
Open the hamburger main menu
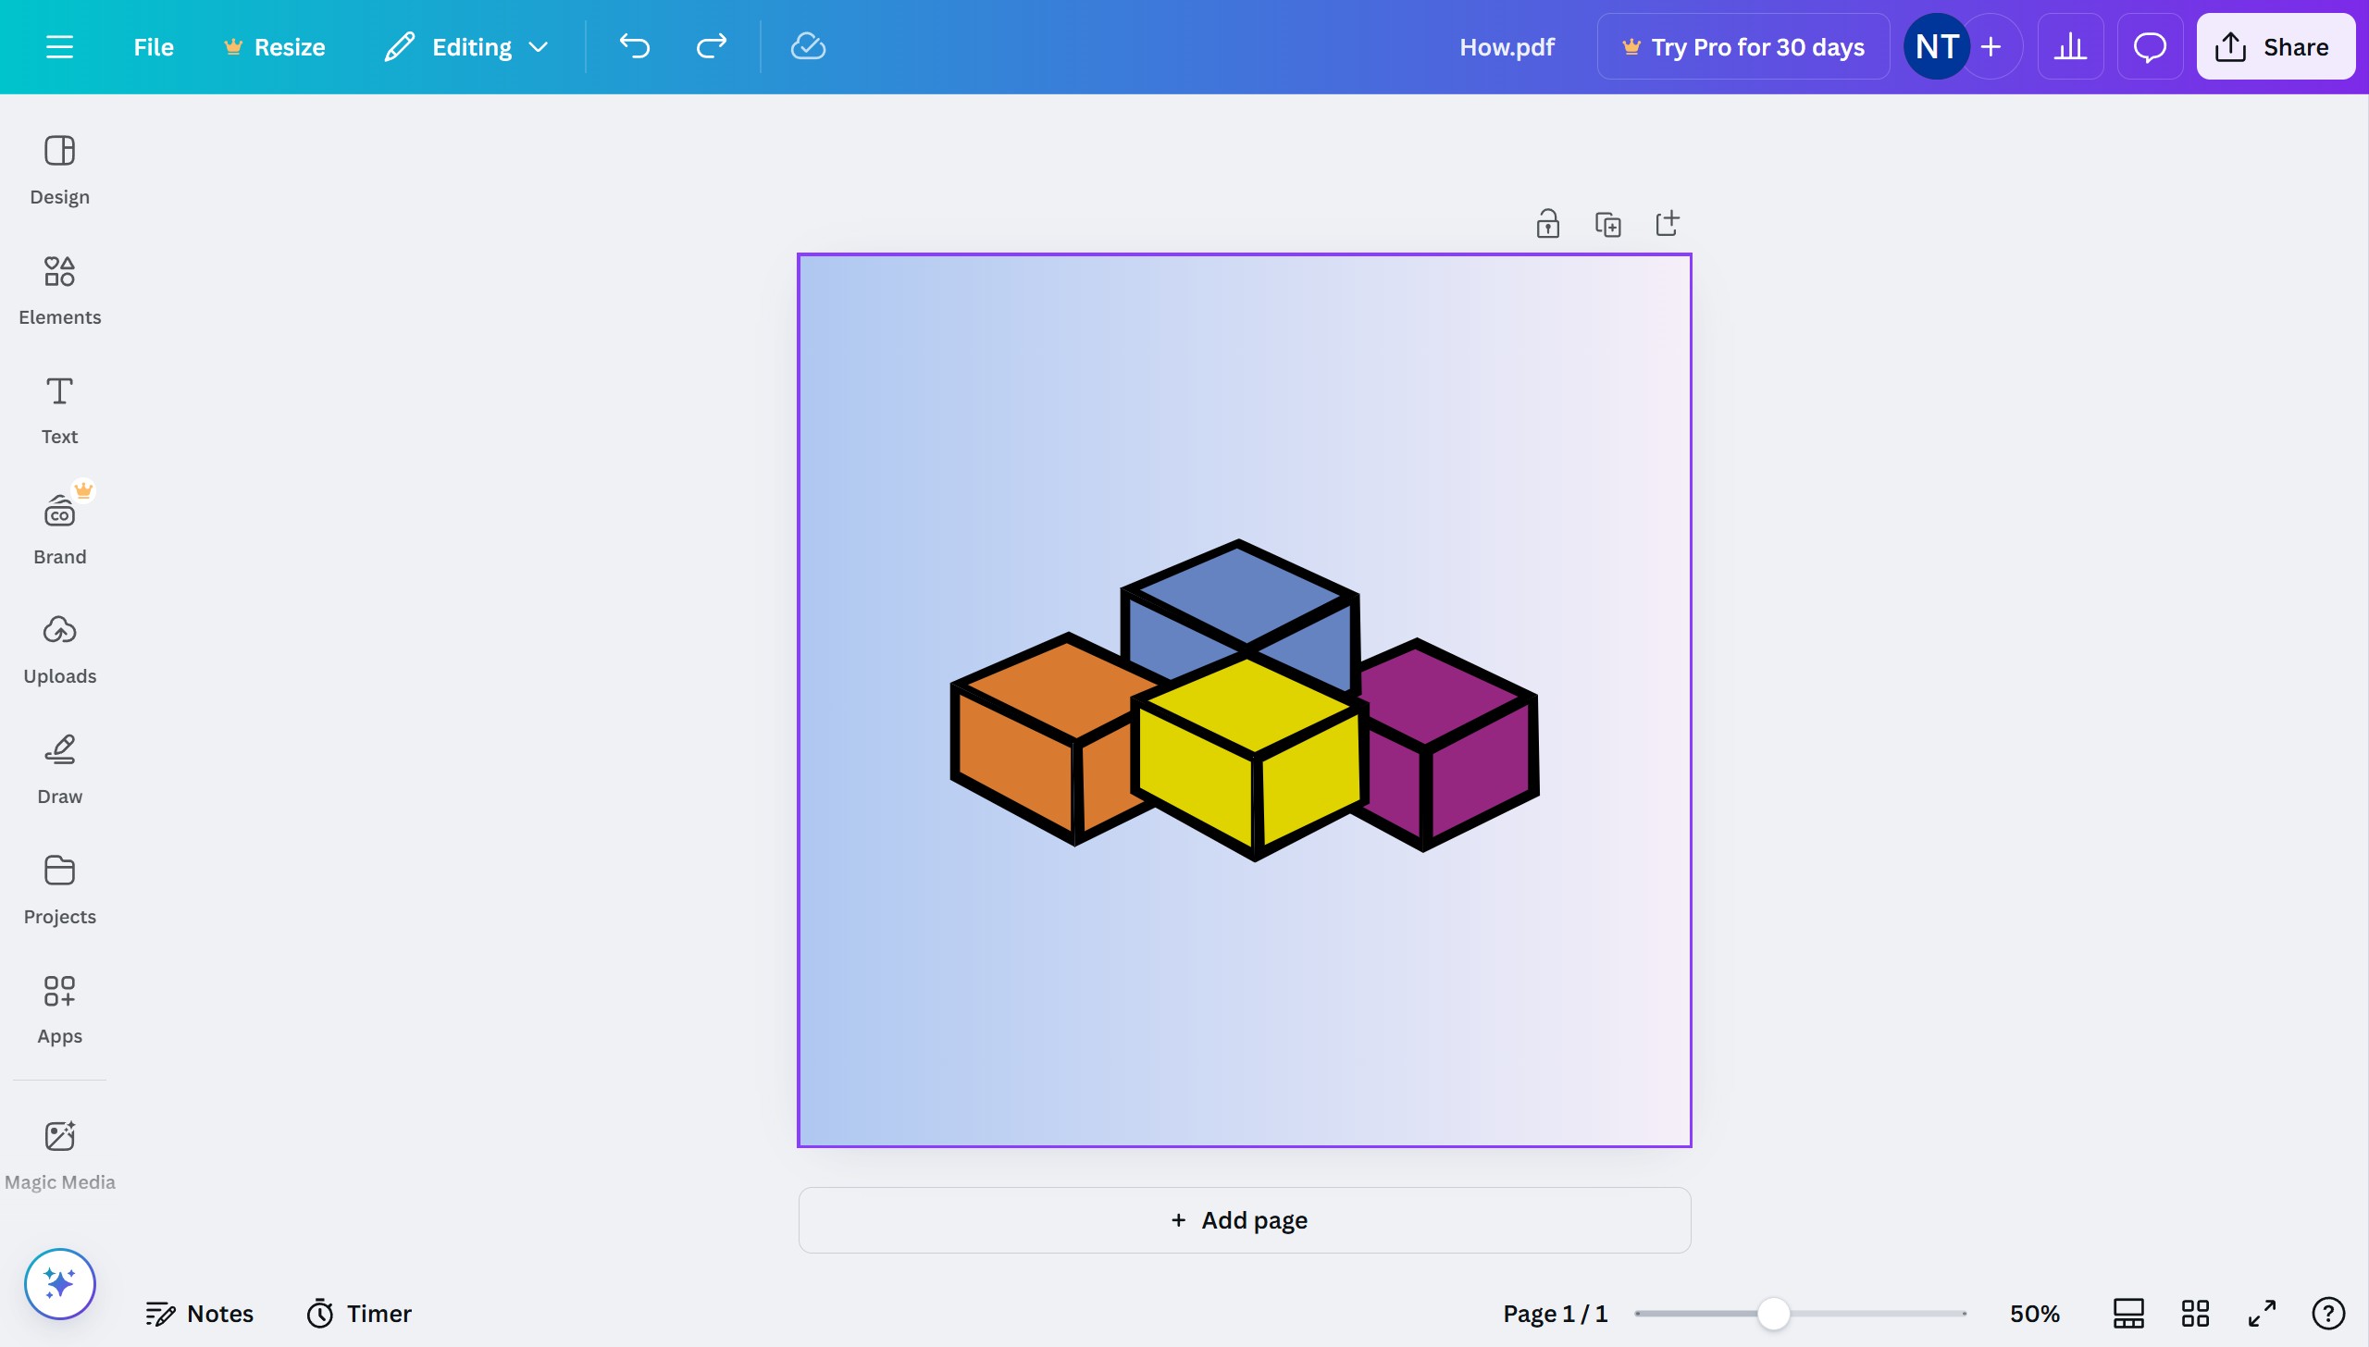(59, 46)
